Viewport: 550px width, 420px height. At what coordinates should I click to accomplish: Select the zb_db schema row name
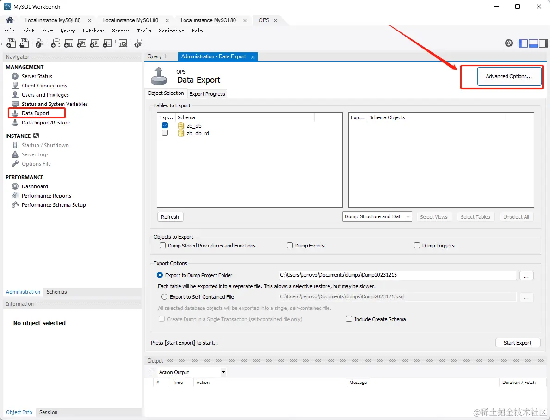pyautogui.click(x=194, y=126)
